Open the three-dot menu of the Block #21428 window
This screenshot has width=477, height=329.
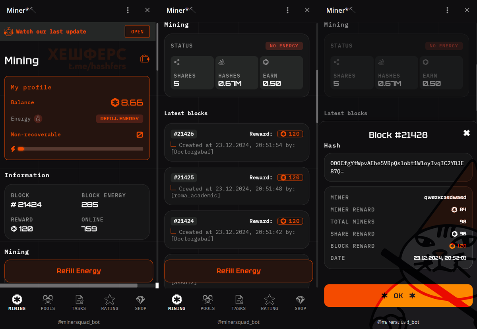447,10
